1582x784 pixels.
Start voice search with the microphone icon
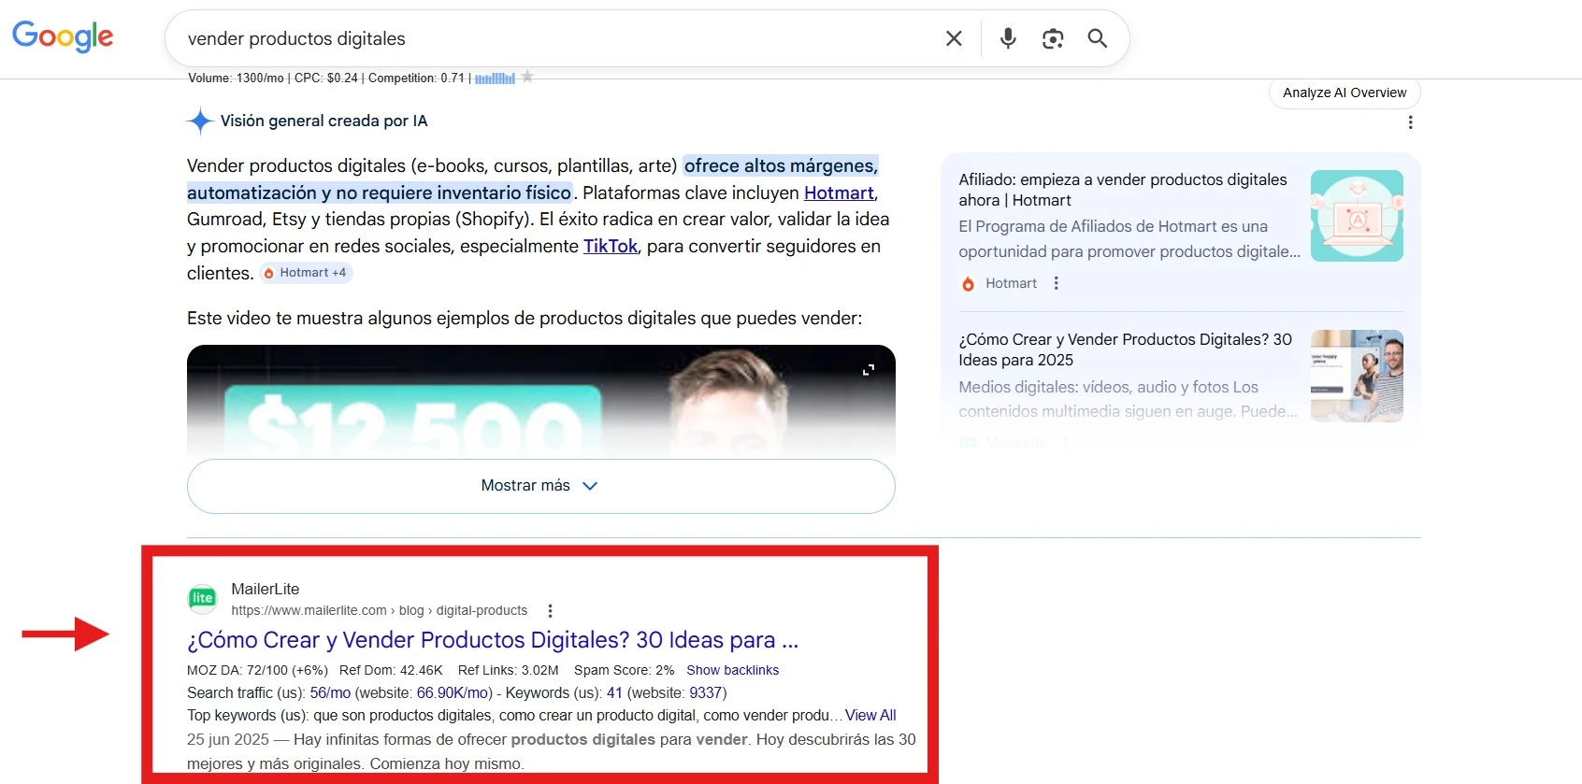point(1008,38)
